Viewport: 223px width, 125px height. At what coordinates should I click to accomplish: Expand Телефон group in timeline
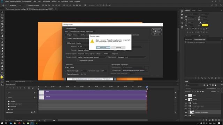6,101
